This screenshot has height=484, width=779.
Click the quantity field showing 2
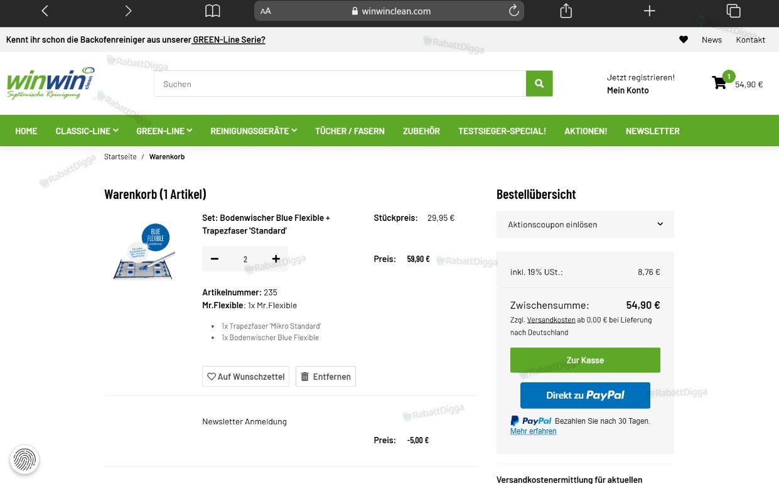click(x=245, y=259)
